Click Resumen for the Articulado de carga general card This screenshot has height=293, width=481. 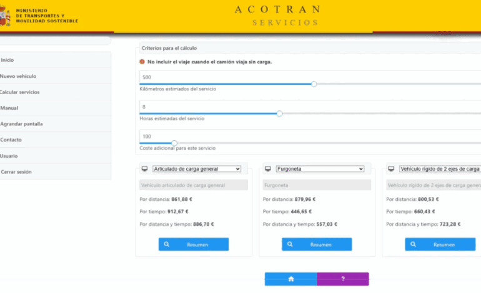[x=194, y=244]
